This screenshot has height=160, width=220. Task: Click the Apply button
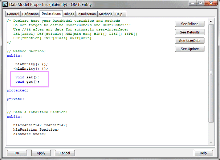tap(41, 153)
